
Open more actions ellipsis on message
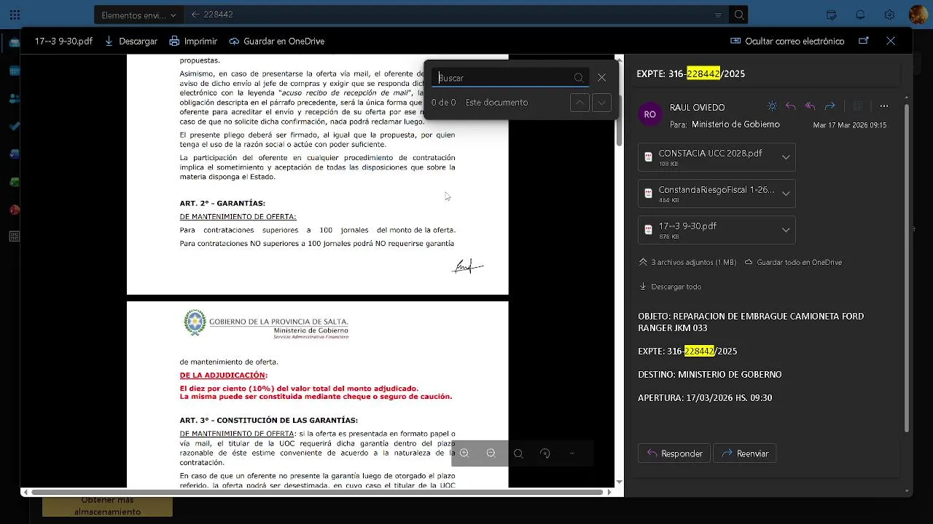click(883, 106)
